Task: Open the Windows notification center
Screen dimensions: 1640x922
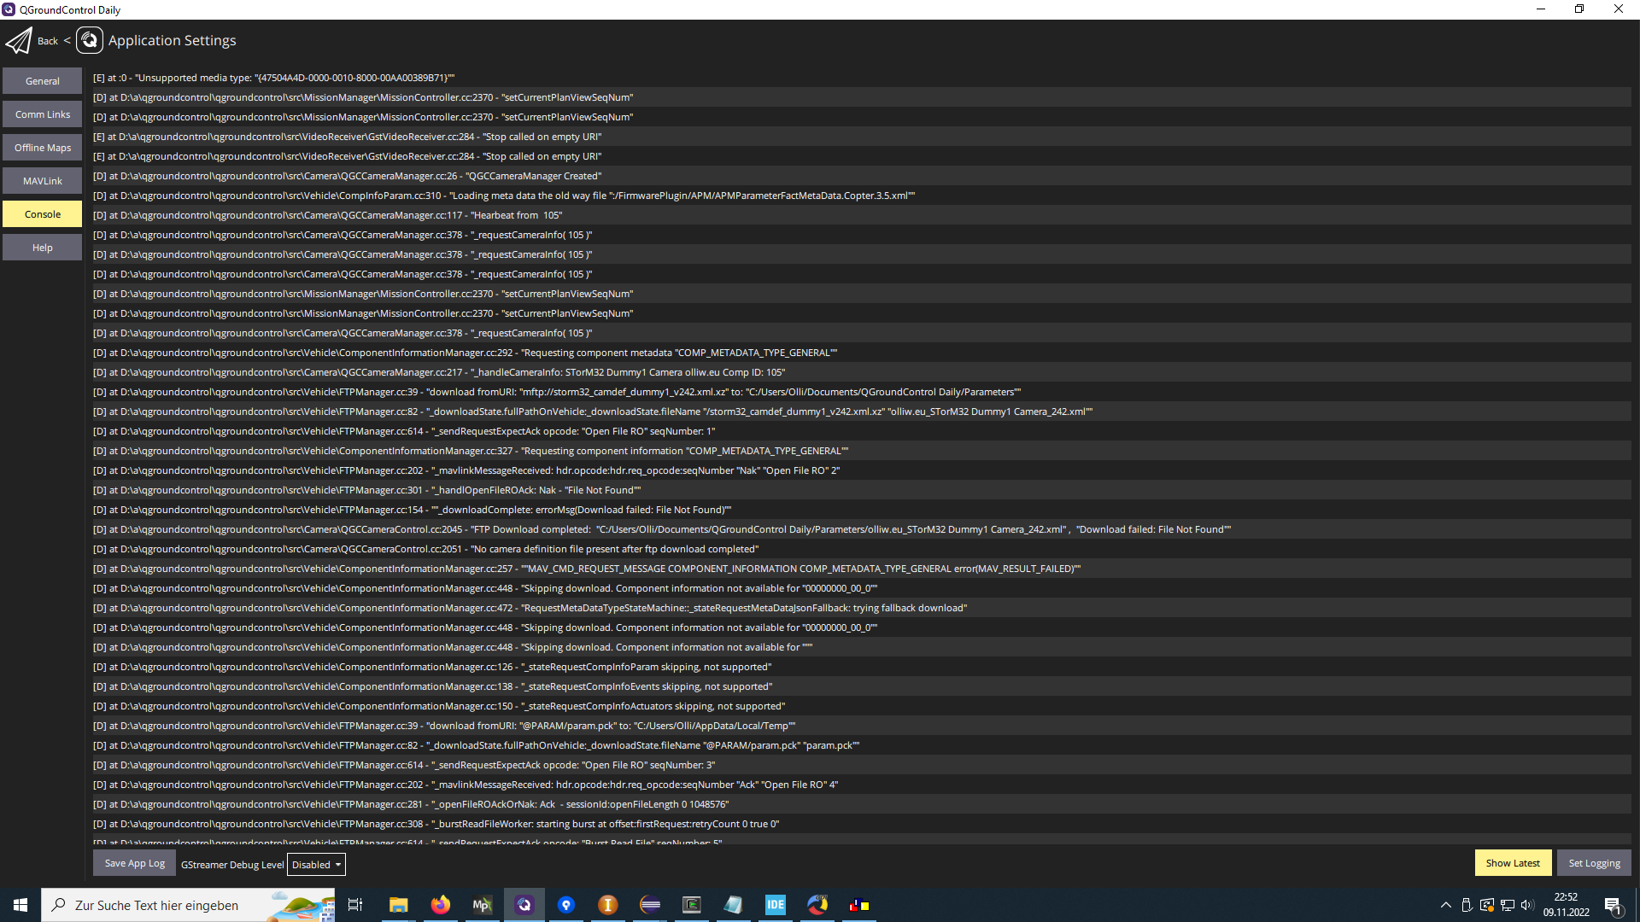Action: (1614, 905)
